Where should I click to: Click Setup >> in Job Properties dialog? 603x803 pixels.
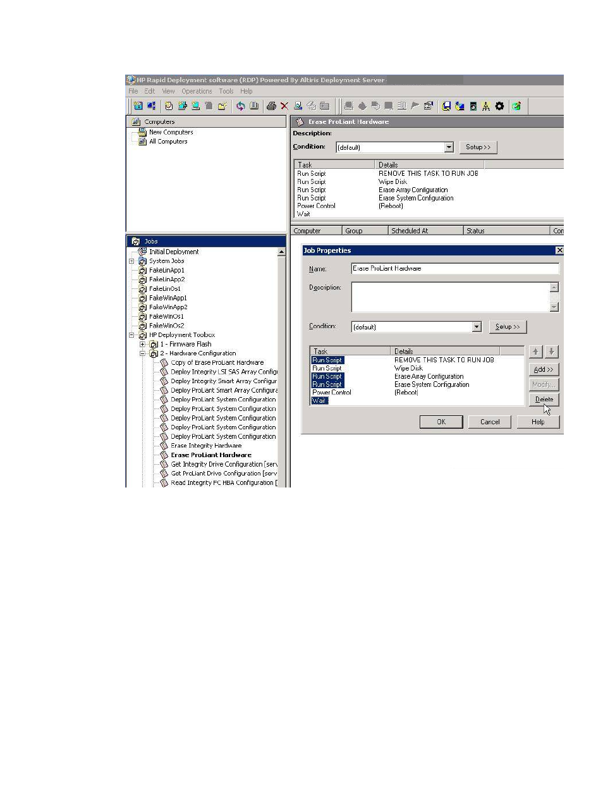508,327
